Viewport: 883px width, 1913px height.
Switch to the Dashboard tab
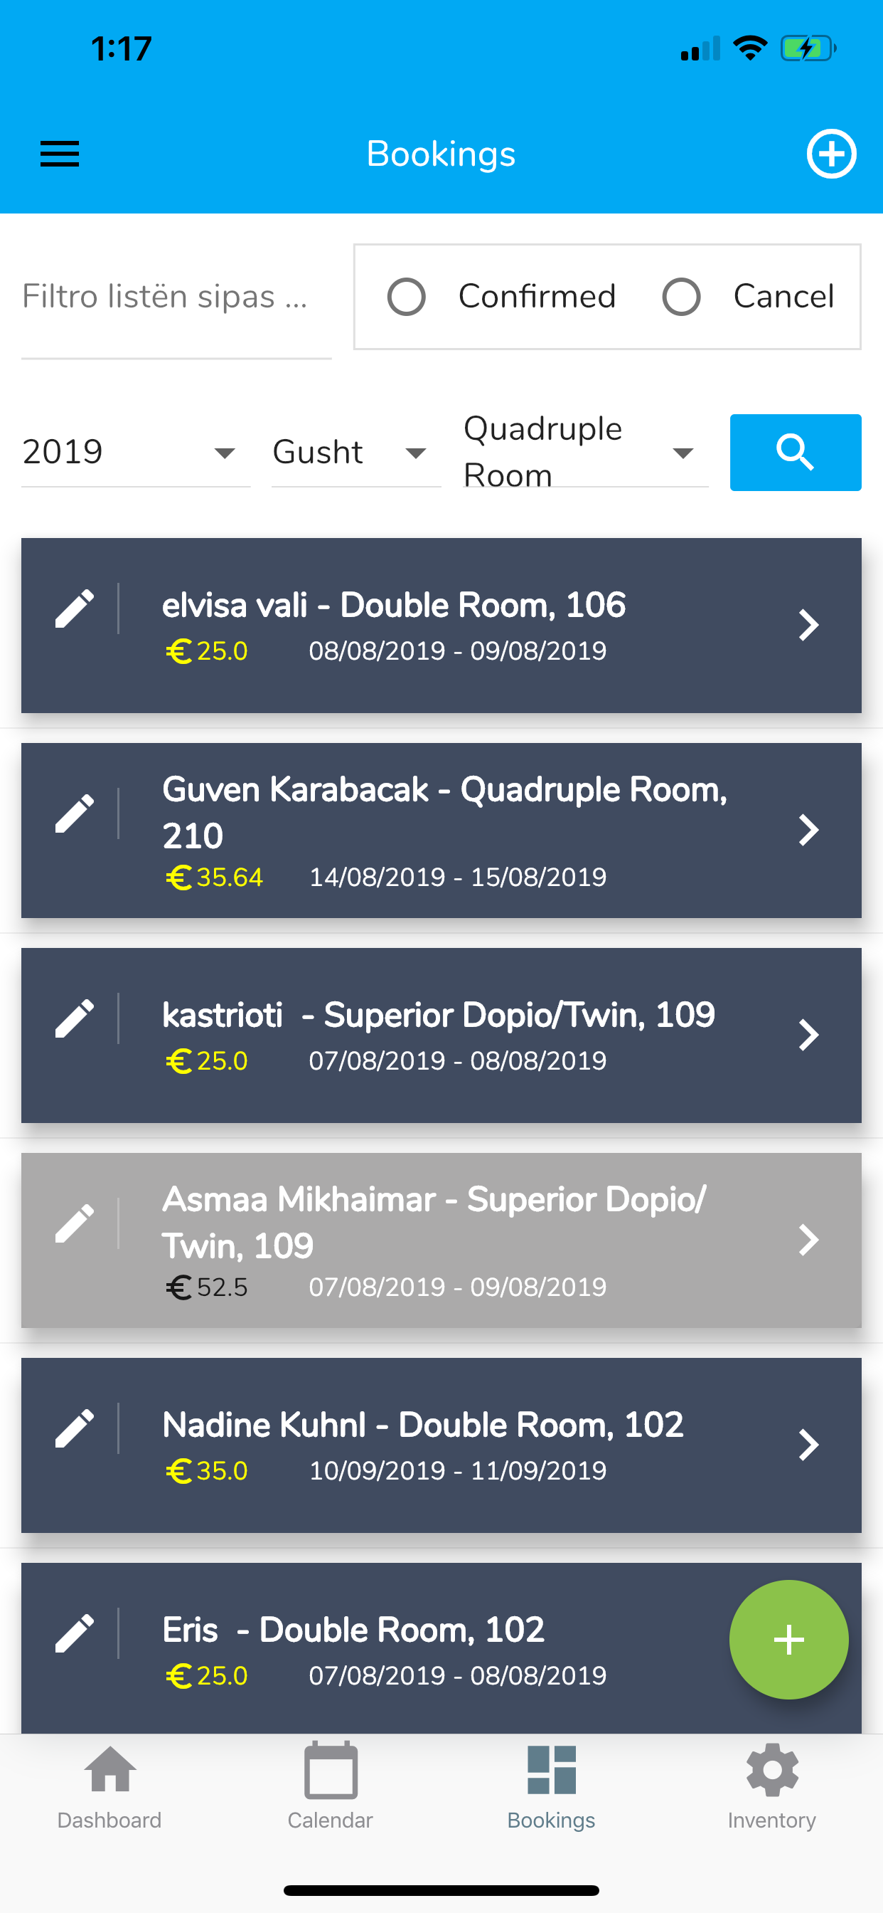pyautogui.click(x=109, y=1788)
